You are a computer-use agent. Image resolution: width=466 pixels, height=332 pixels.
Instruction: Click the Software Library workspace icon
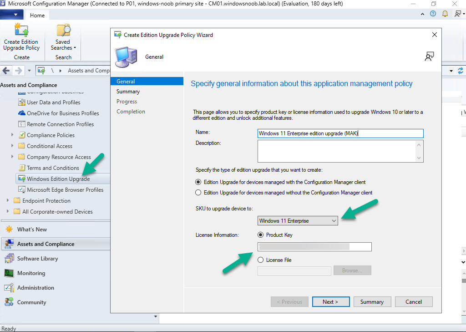[x=9, y=258]
